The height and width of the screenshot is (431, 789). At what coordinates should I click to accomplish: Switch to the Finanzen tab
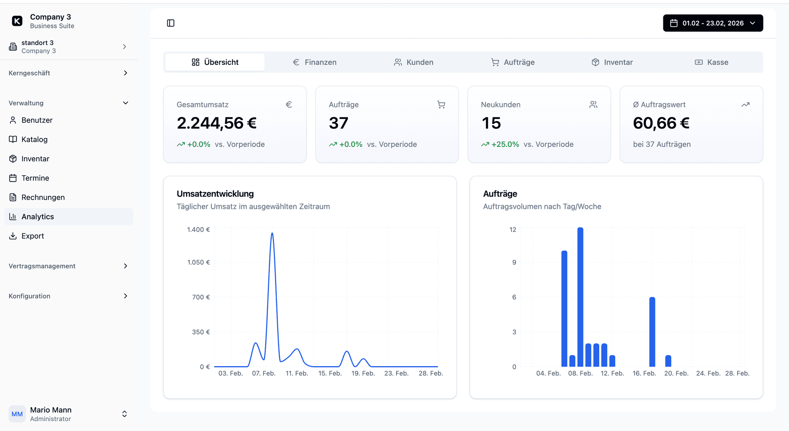click(x=314, y=62)
